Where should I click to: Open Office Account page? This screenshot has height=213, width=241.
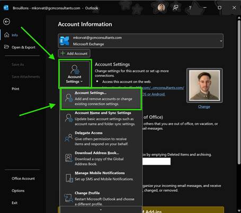coord(23,179)
